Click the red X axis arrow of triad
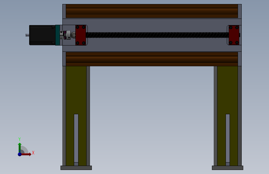This screenshot has width=269, height=174. pos(26,154)
